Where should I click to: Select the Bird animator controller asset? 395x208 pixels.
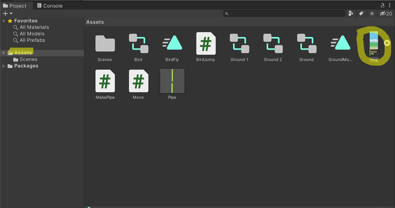point(138,44)
